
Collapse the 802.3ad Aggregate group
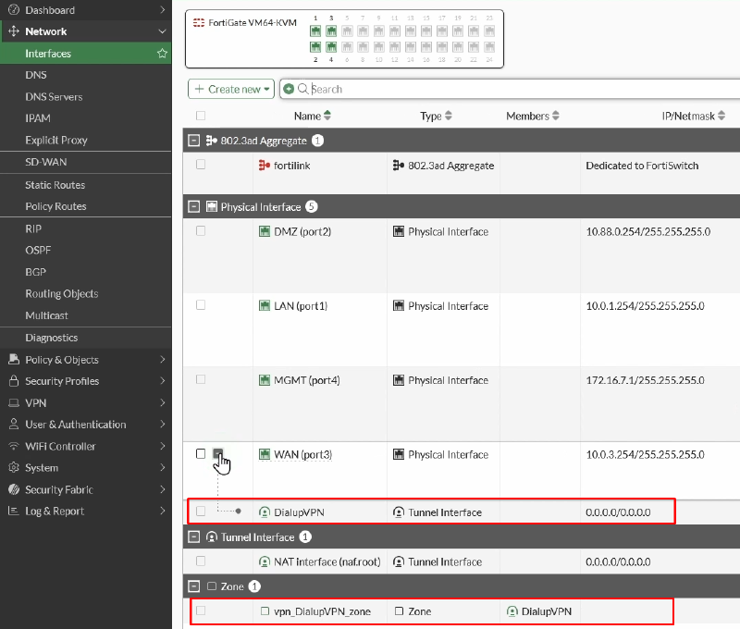click(193, 141)
